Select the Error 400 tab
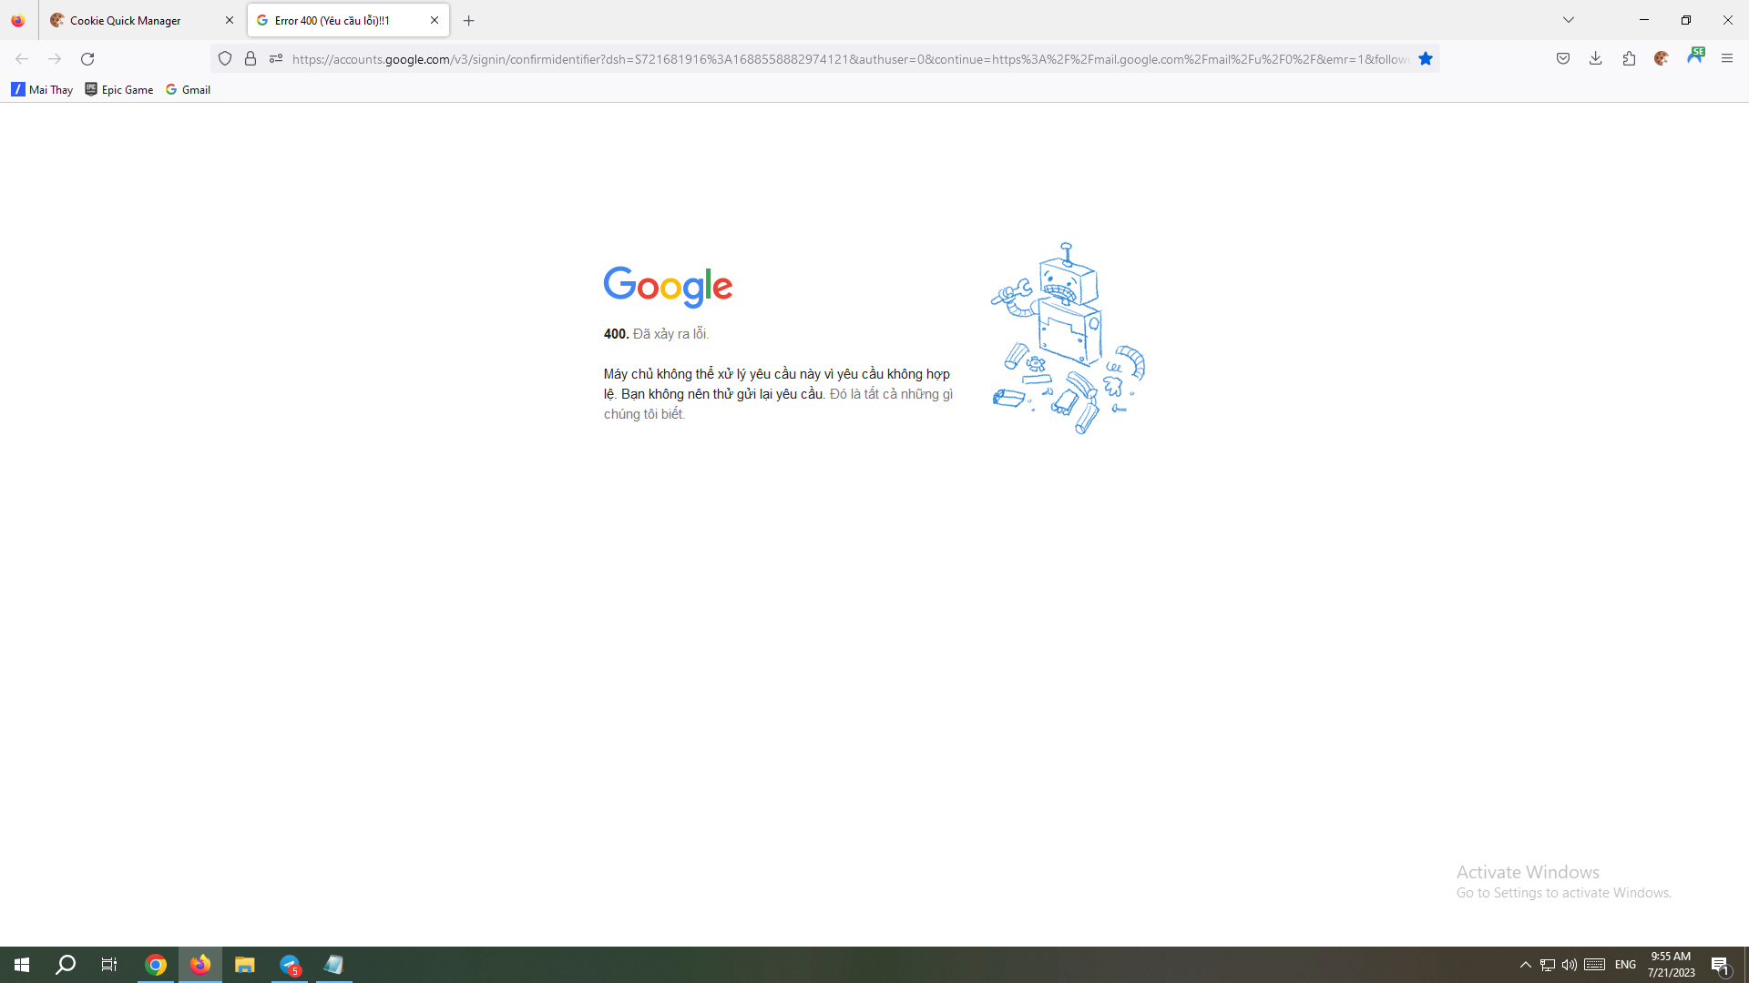The height and width of the screenshot is (983, 1749). click(x=348, y=20)
